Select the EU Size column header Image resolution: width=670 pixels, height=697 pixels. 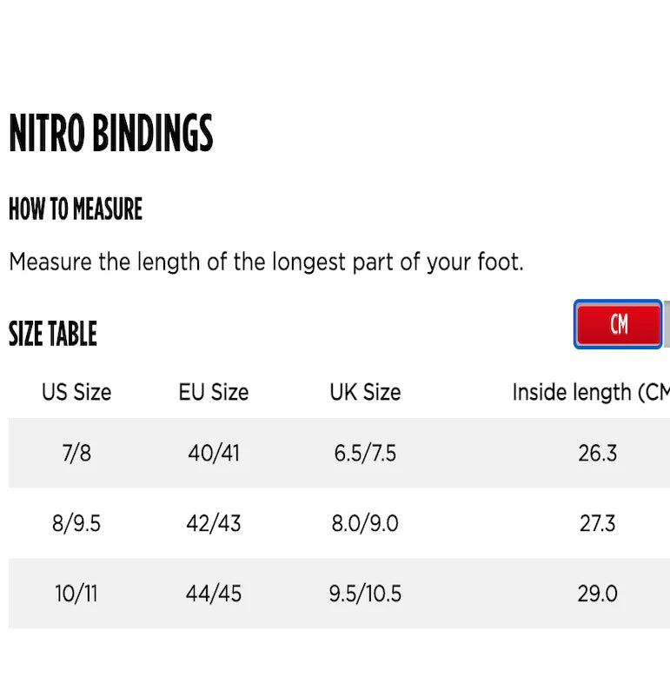pyautogui.click(x=213, y=393)
